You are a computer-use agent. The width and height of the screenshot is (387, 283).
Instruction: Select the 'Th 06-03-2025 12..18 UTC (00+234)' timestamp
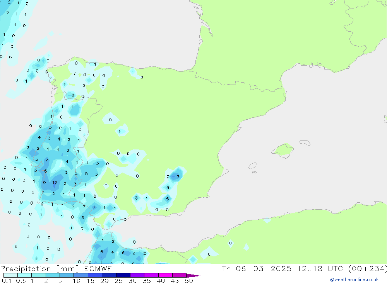pos(304,269)
